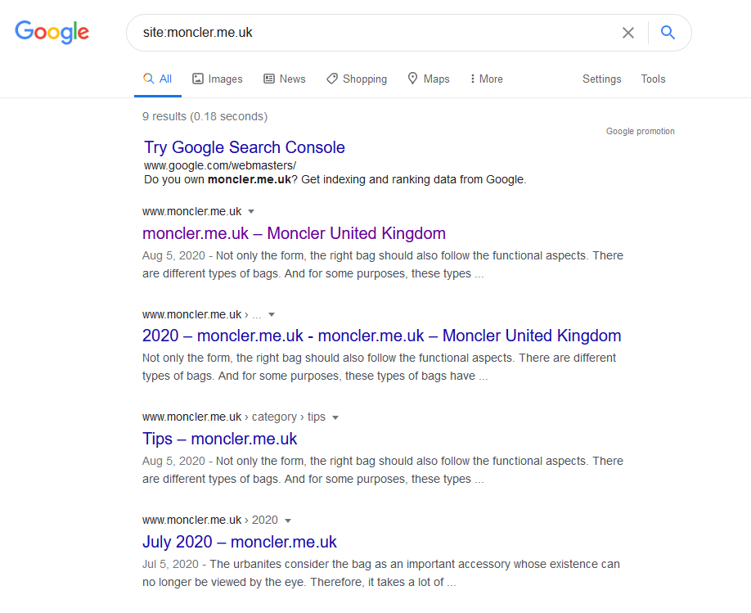Open the Tools options

click(x=653, y=79)
